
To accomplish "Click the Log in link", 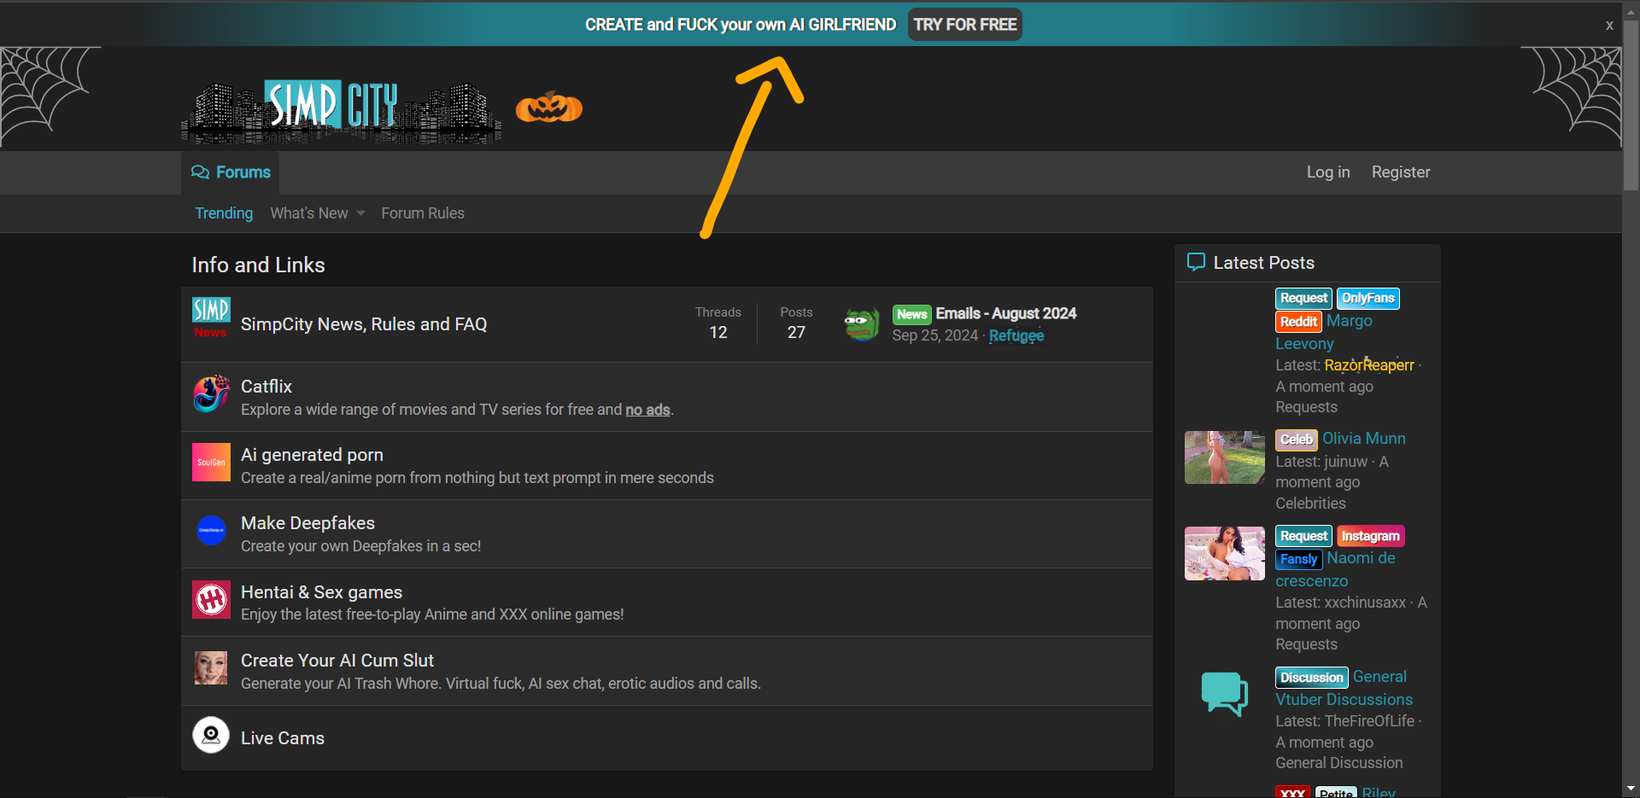I will point(1327,172).
